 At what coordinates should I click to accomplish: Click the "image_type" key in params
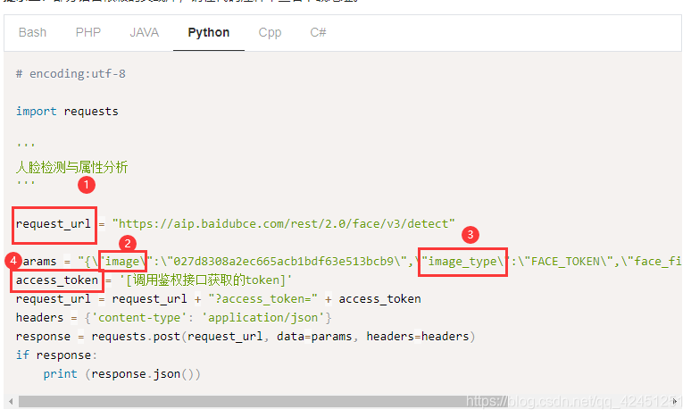tap(462, 262)
